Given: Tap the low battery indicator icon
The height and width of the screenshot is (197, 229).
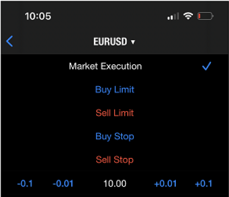Looking at the screenshot, I should tap(205, 16).
